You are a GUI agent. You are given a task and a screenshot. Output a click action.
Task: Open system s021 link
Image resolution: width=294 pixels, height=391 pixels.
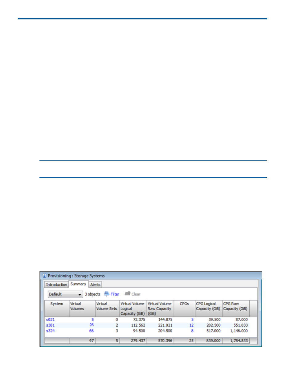coord(50,320)
